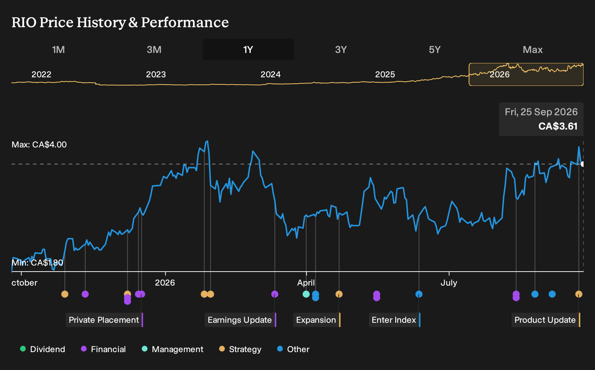Click the rightmost blue Other event dot
Screen dimensions: 595x370
tap(552, 294)
